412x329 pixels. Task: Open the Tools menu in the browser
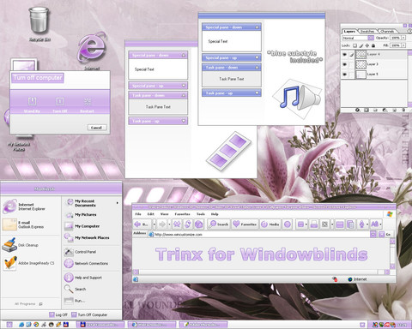tap(201, 214)
